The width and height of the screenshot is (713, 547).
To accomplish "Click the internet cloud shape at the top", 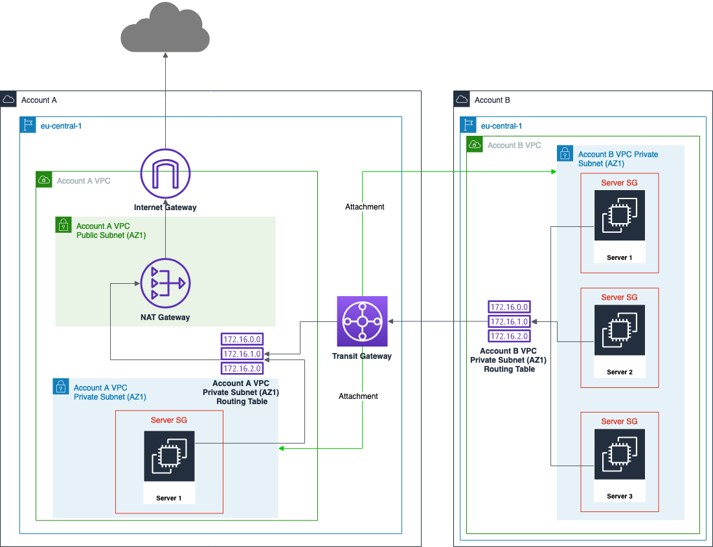I will (165, 29).
